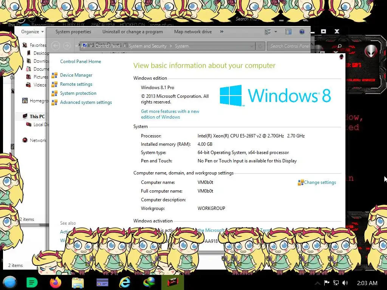Open the Action Center flag icon
Screen dimensions: 387x290
[327, 283]
